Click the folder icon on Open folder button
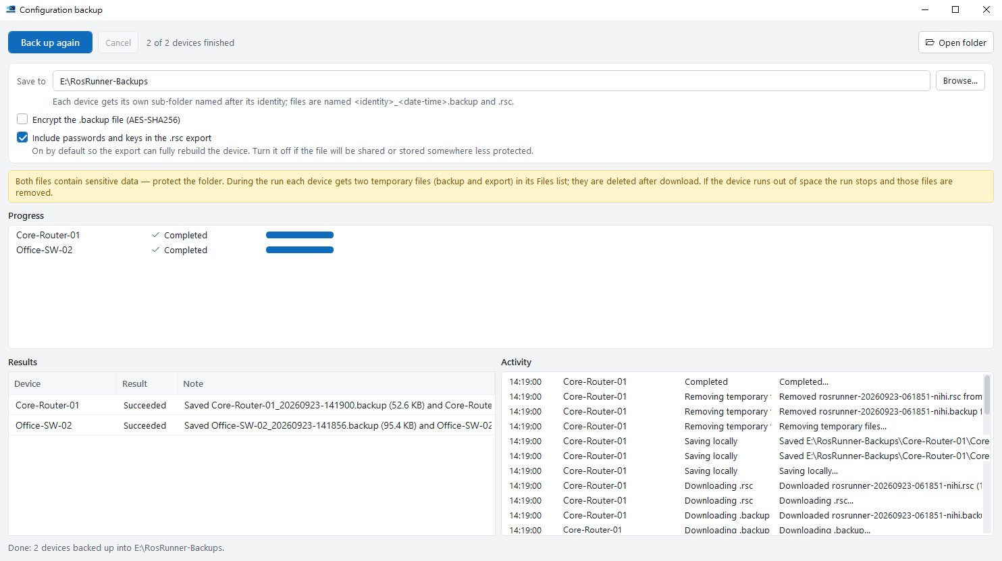 click(x=930, y=43)
